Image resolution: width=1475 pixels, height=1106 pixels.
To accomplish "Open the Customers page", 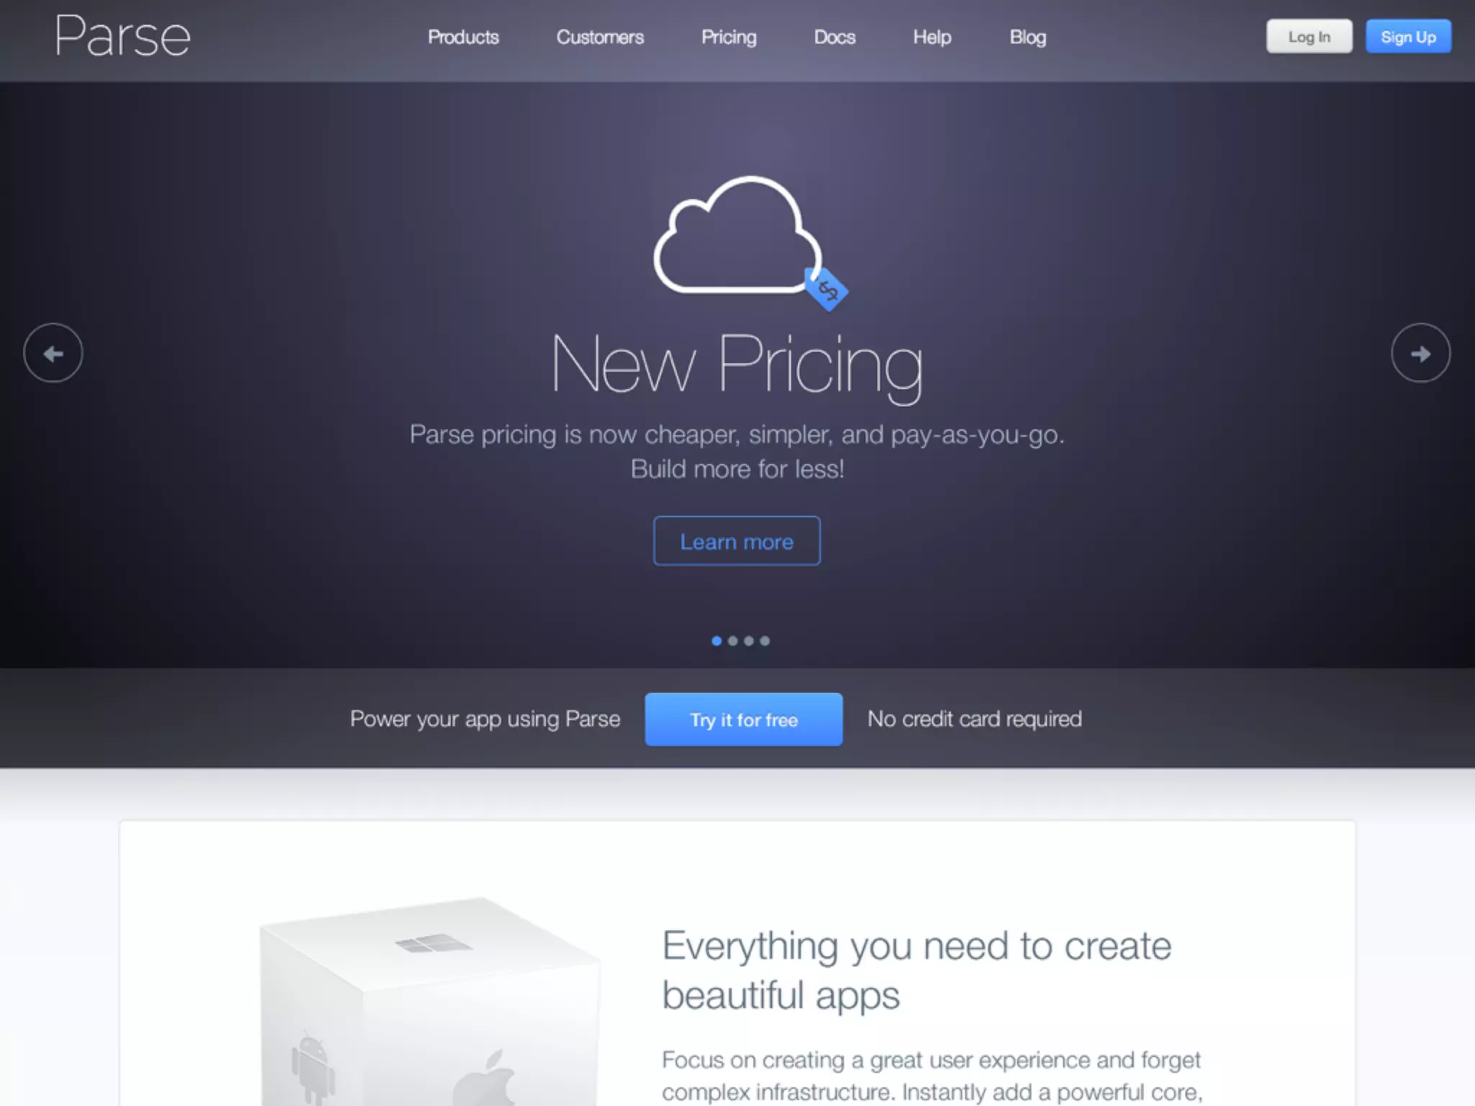I will (600, 37).
